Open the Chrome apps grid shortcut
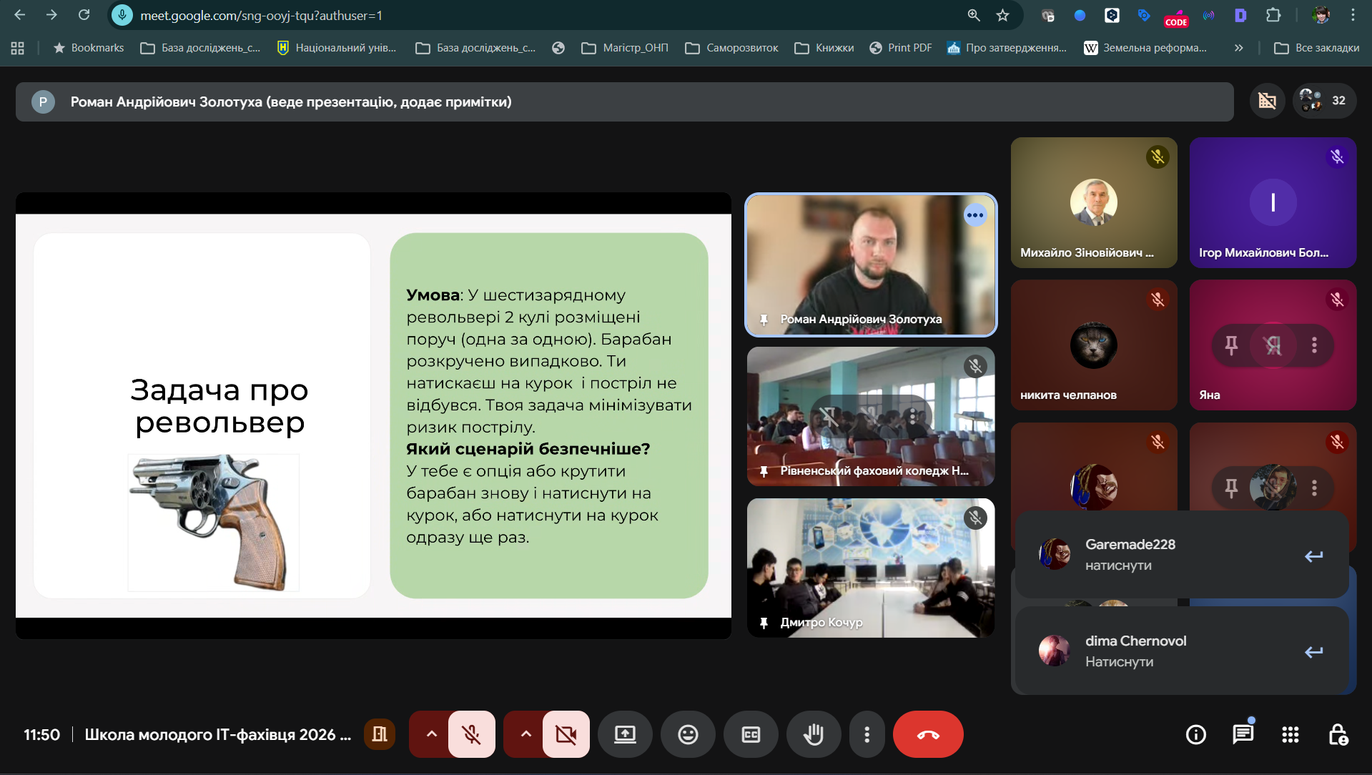 18,48
